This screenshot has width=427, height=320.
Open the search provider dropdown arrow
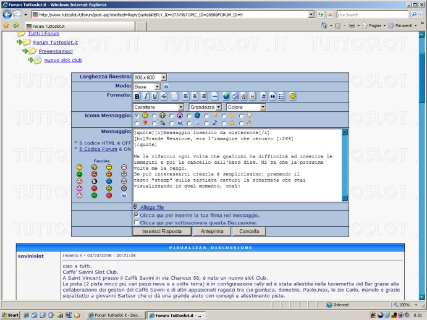(421, 14)
